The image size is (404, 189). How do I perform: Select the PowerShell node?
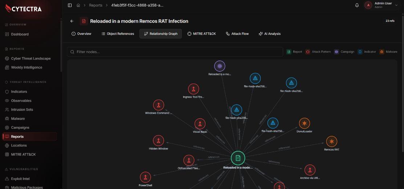coord(145,177)
